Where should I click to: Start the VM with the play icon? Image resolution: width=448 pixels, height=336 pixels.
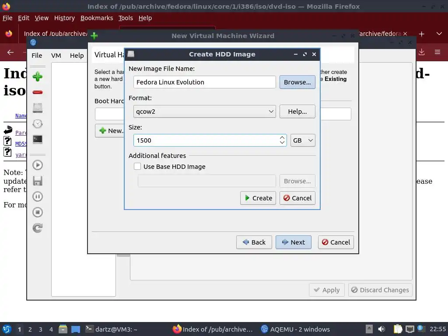coord(38,165)
